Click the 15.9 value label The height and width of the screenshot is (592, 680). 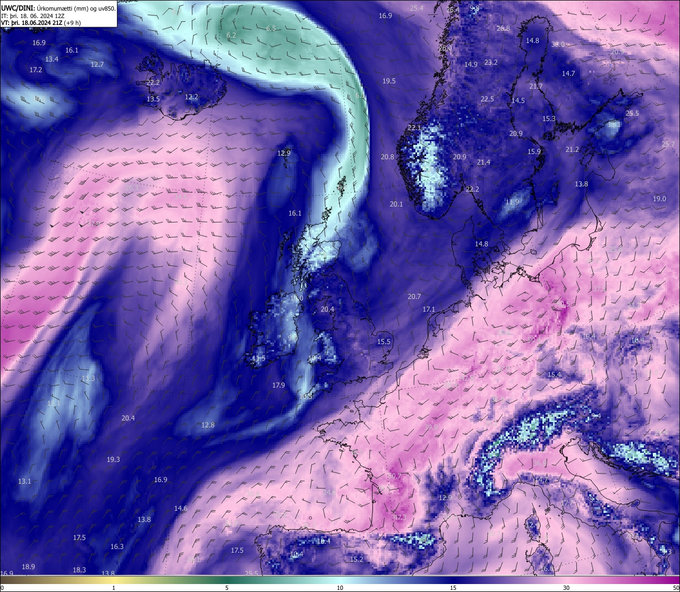click(x=534, y=152)
